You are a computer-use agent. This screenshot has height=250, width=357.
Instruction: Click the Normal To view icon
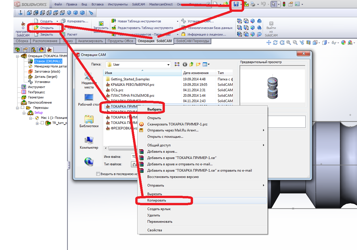[20, 13]
